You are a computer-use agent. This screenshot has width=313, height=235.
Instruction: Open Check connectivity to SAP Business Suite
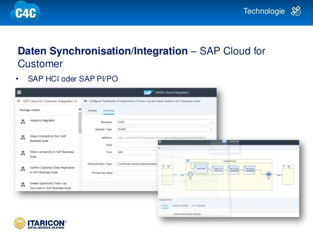pos(47,155)
